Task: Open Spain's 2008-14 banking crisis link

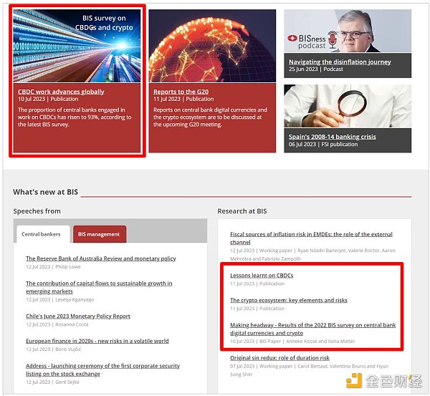Action: click(x=332, y=137)
